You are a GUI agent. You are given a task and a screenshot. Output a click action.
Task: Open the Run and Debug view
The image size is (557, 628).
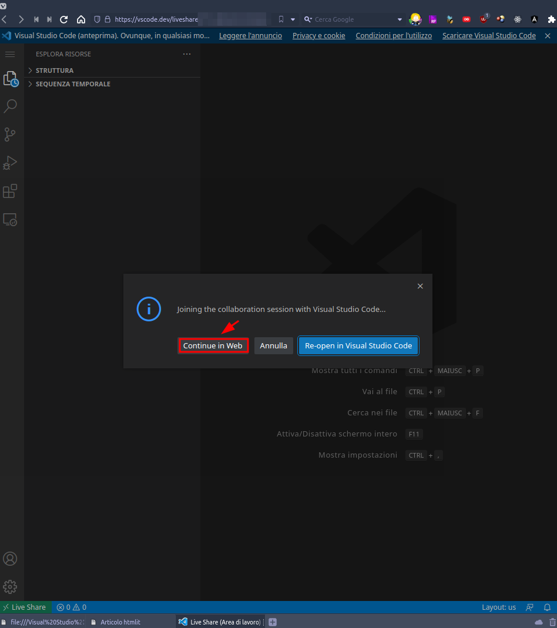pos(11,163)
